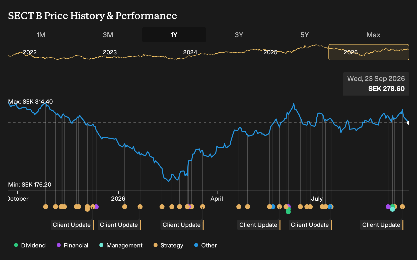Select the Max range tab

point(373,35)
